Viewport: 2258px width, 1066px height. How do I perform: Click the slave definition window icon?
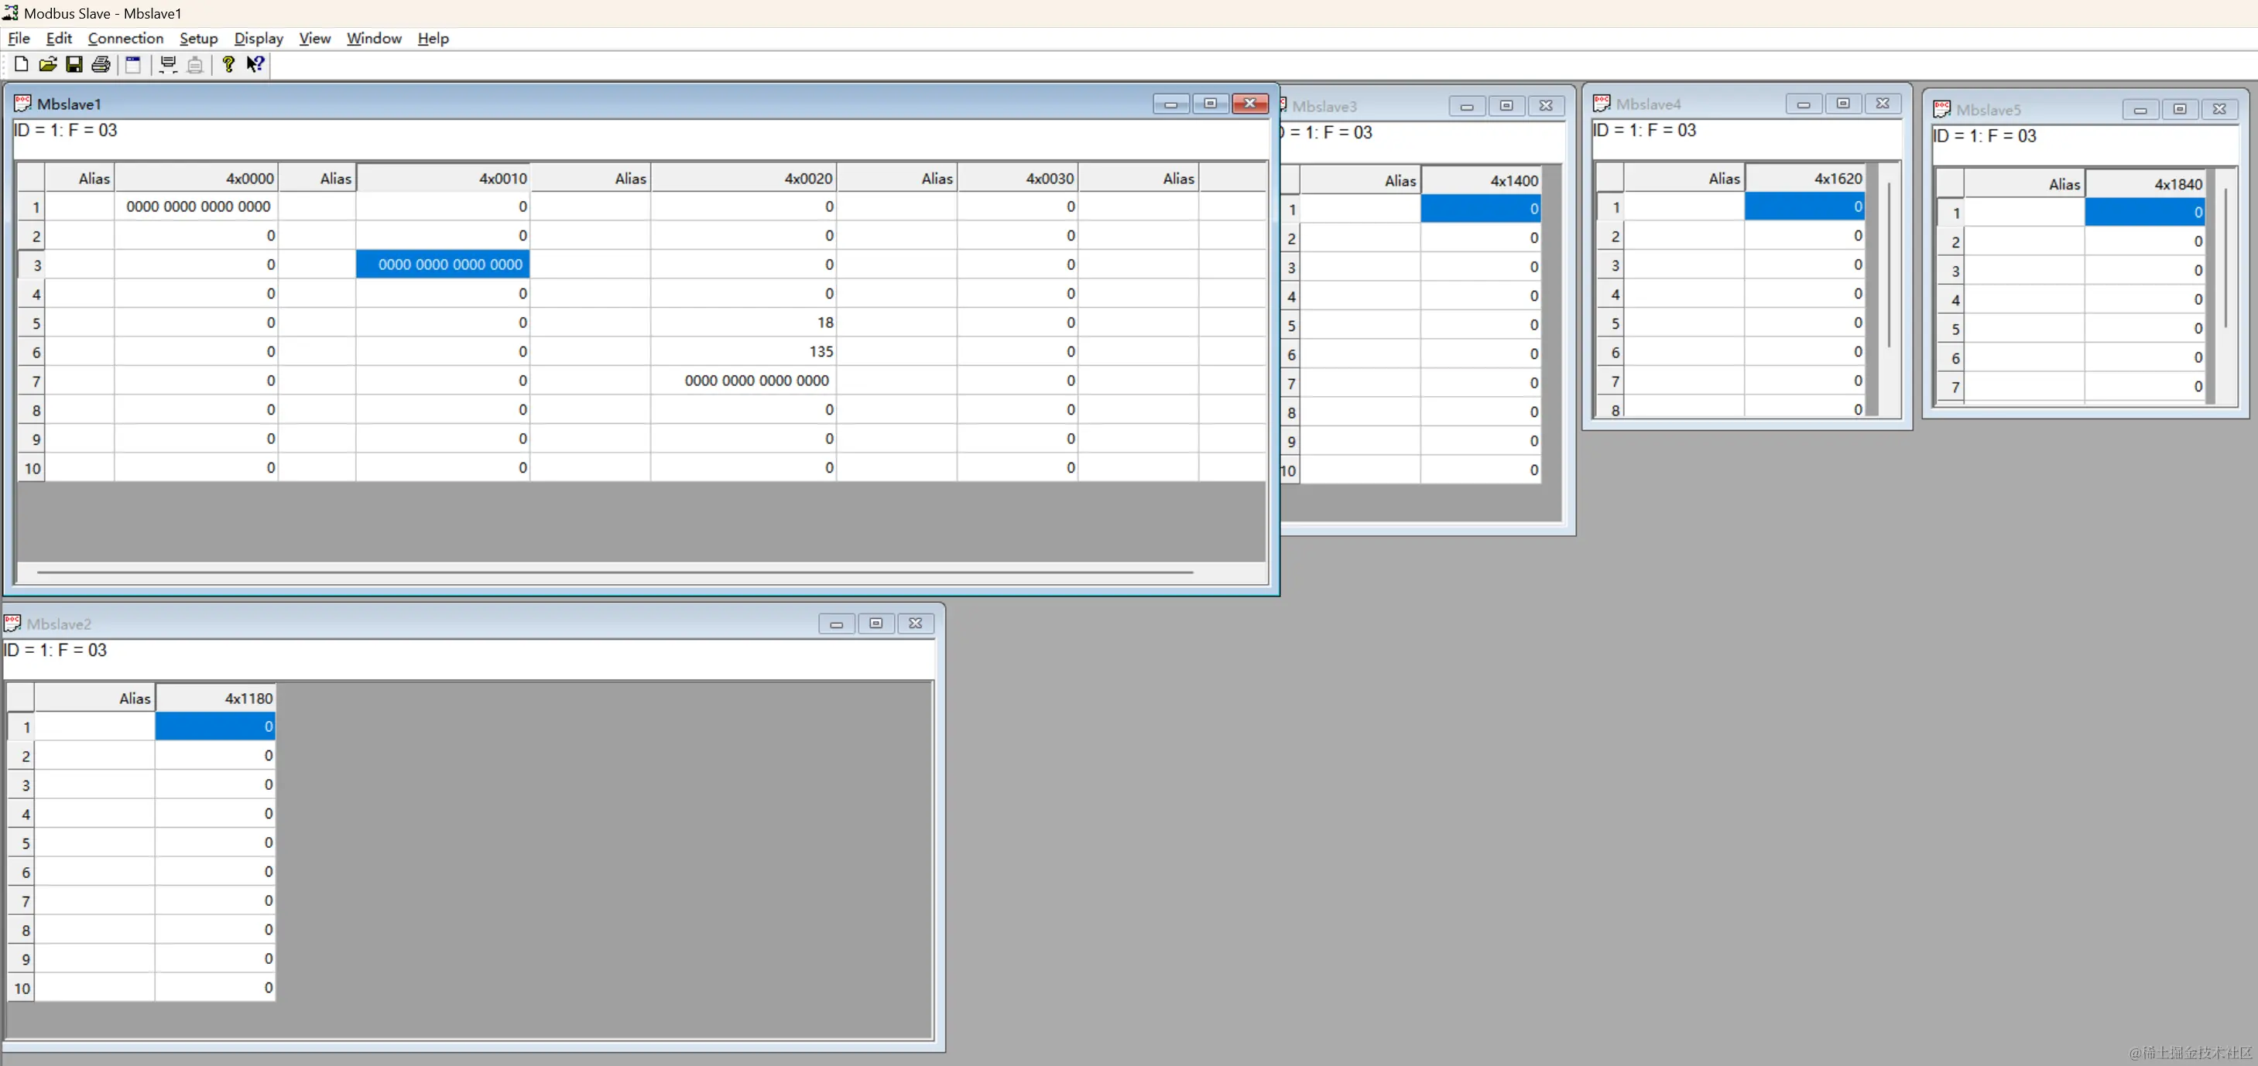point(133,64)
